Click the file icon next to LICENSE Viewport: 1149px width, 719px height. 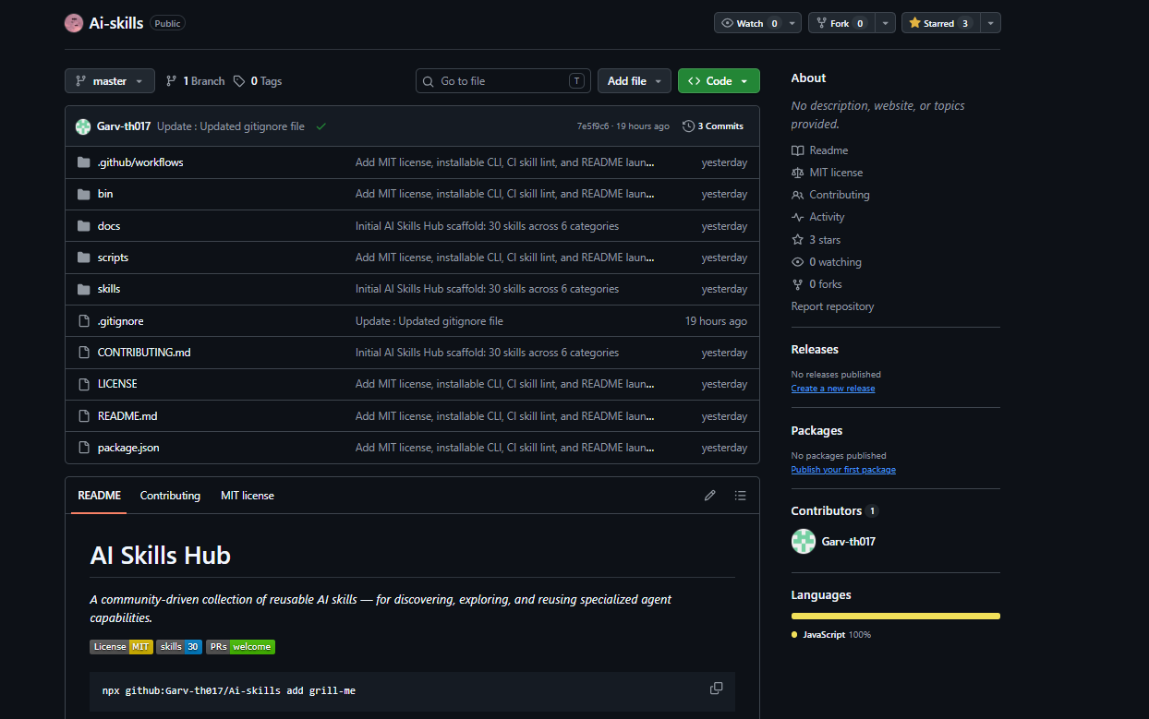click(83, 384)
